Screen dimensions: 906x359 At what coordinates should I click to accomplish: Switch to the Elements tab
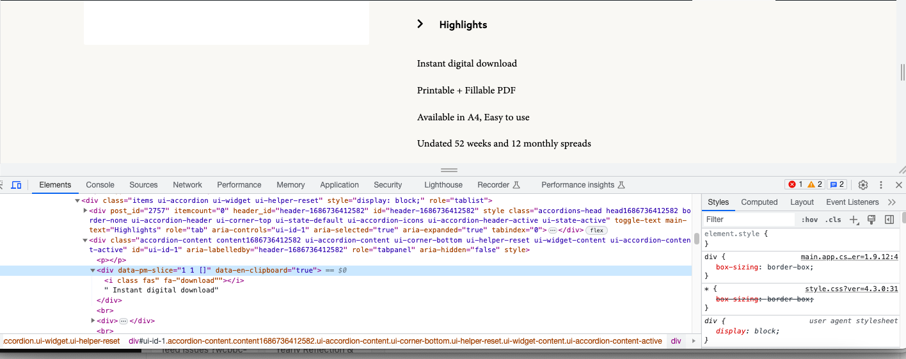(x=55, y=185)
